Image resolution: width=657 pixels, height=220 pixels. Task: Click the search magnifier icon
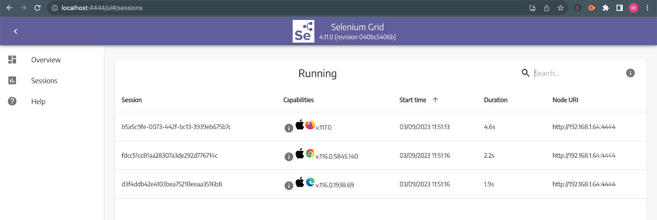point(526,73)
